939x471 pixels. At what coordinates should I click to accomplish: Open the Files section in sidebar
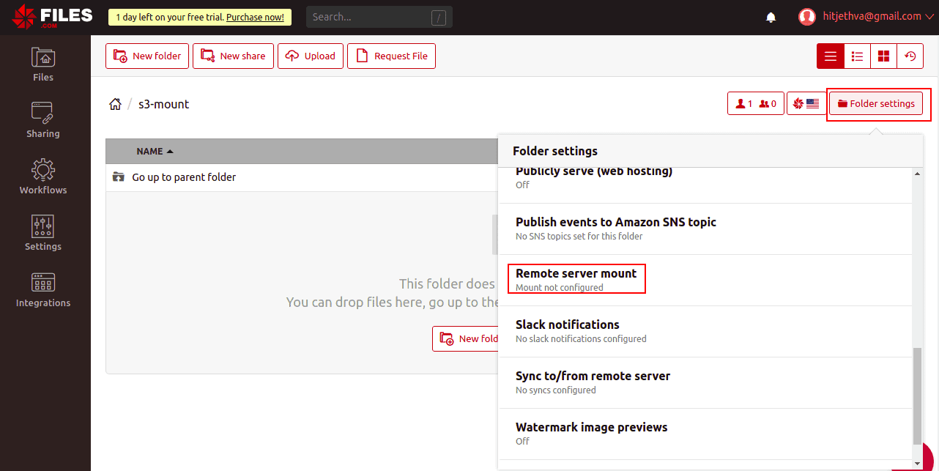tap(43, 64)
